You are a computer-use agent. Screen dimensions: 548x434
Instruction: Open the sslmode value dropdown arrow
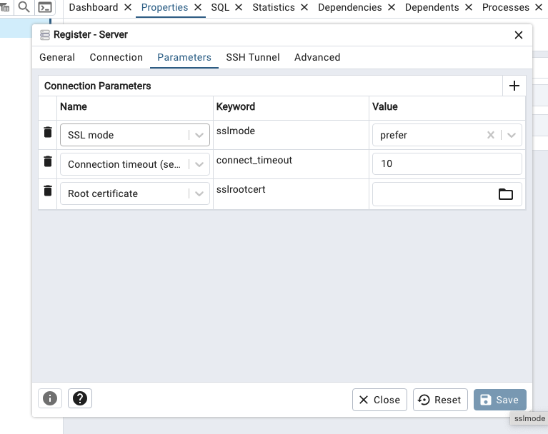pyautogui.click(x=512, y=135)
